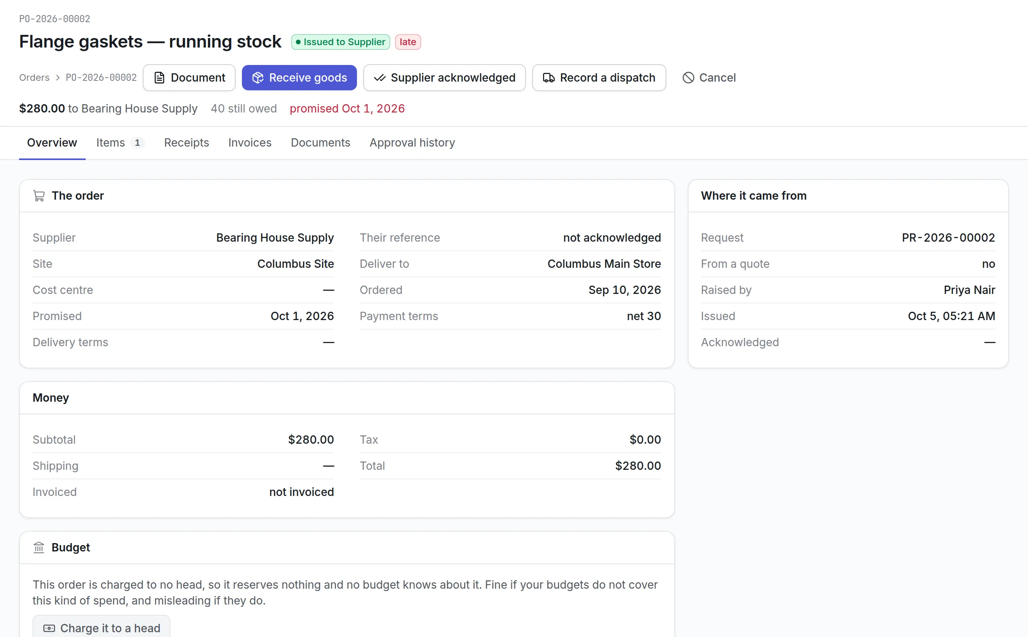This screenshot has width=1028, height=637.
Task: Click the package icon on Receive goods
Action: click(258, 78)
